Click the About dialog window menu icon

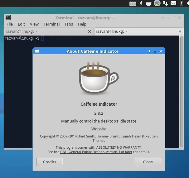point(37,51)
